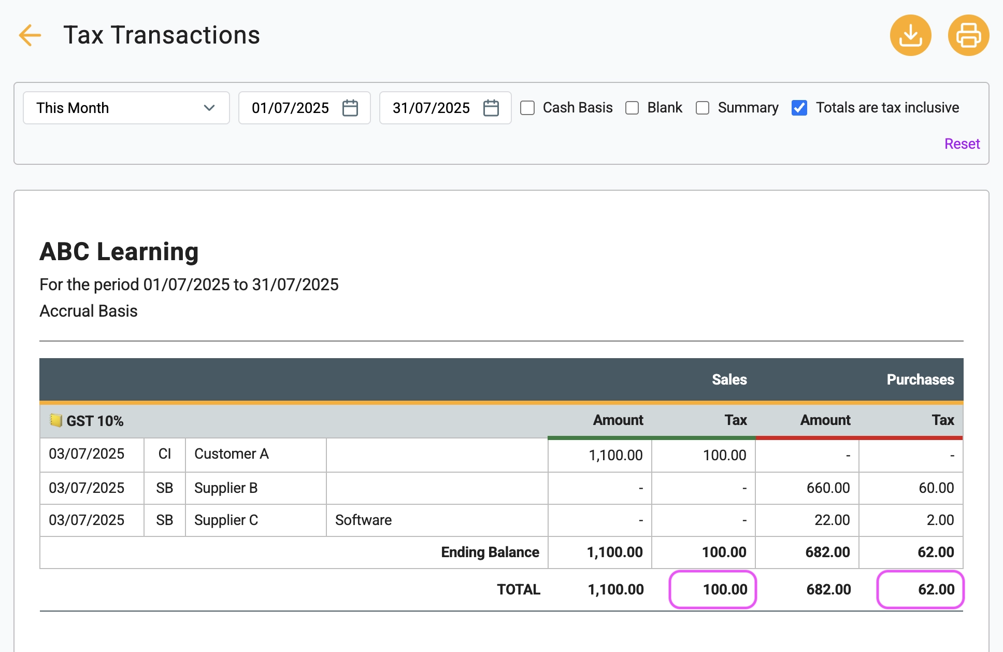Print the Tax Transactions report
1003x652 pixels.
click(x=968, y=35)
